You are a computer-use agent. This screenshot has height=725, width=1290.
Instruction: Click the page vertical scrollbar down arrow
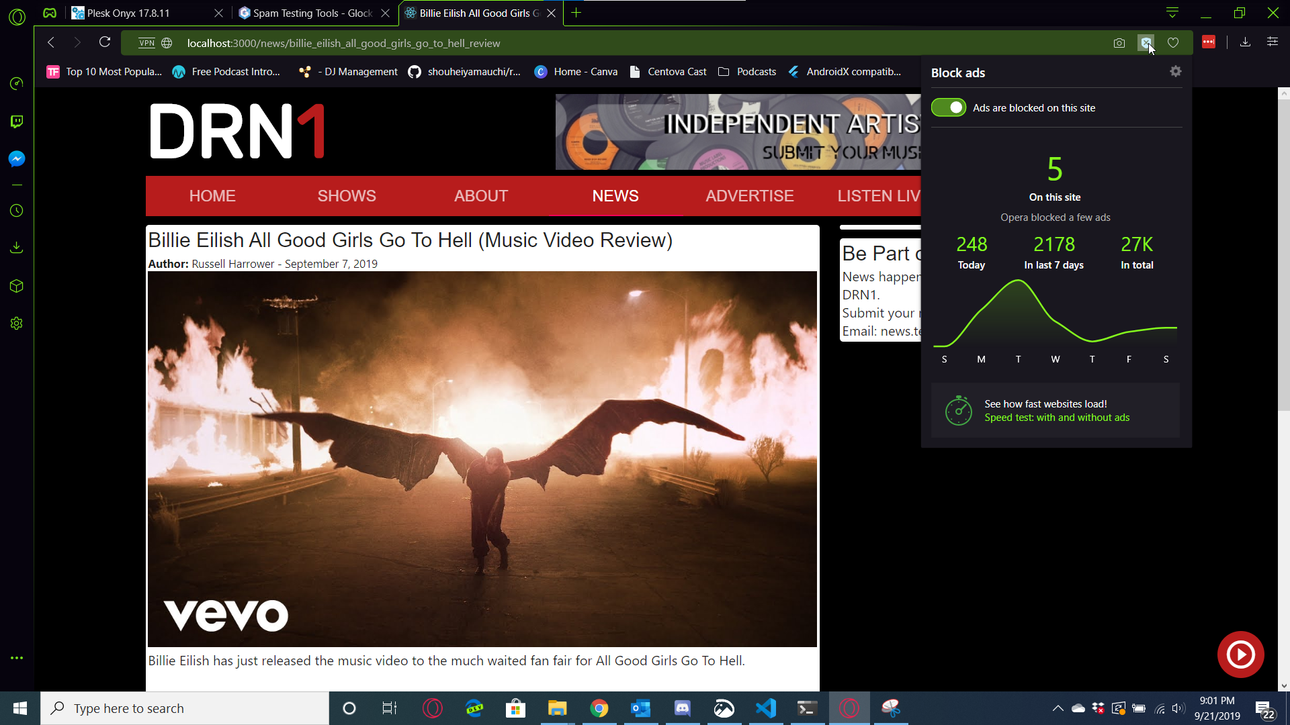click(x=1284, y=686)
